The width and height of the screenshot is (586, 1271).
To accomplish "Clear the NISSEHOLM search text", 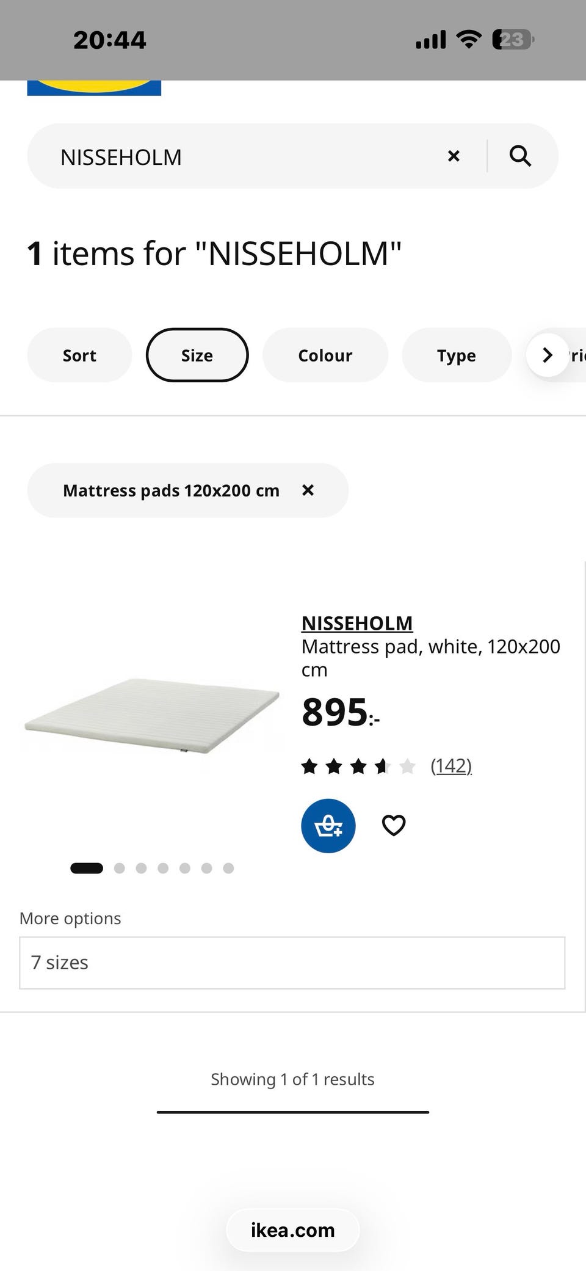I will [454, 156].
